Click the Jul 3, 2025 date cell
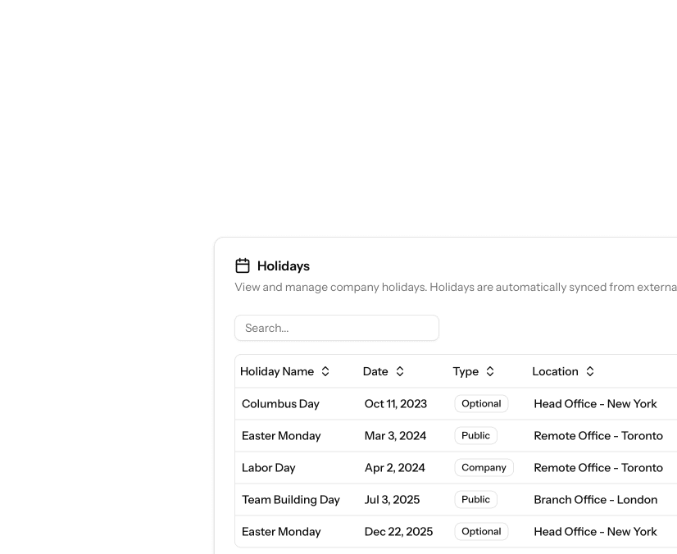This screenshot has width=677, height=554. 392,500
